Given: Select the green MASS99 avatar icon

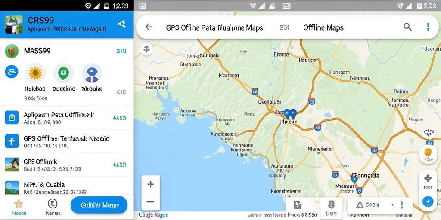Looking at the screenshot, I should click(12, 51).
